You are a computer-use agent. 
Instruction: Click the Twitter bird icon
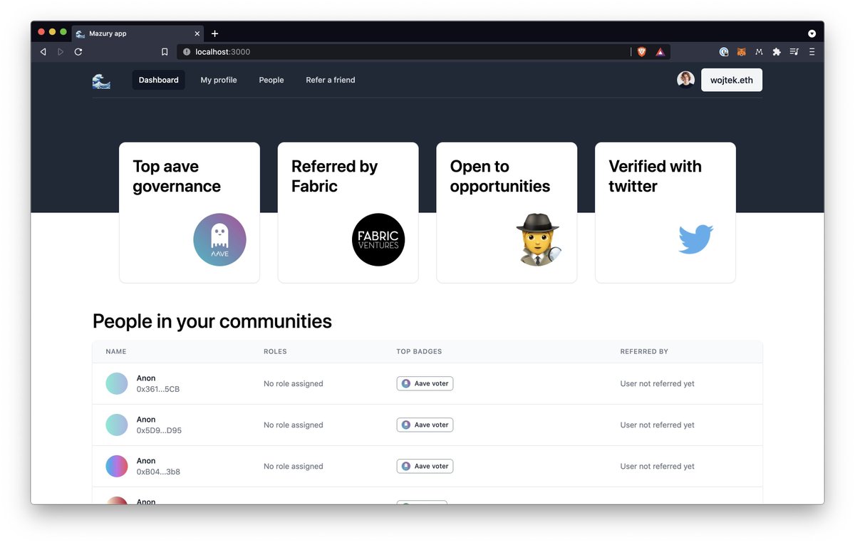pos(696,239)
